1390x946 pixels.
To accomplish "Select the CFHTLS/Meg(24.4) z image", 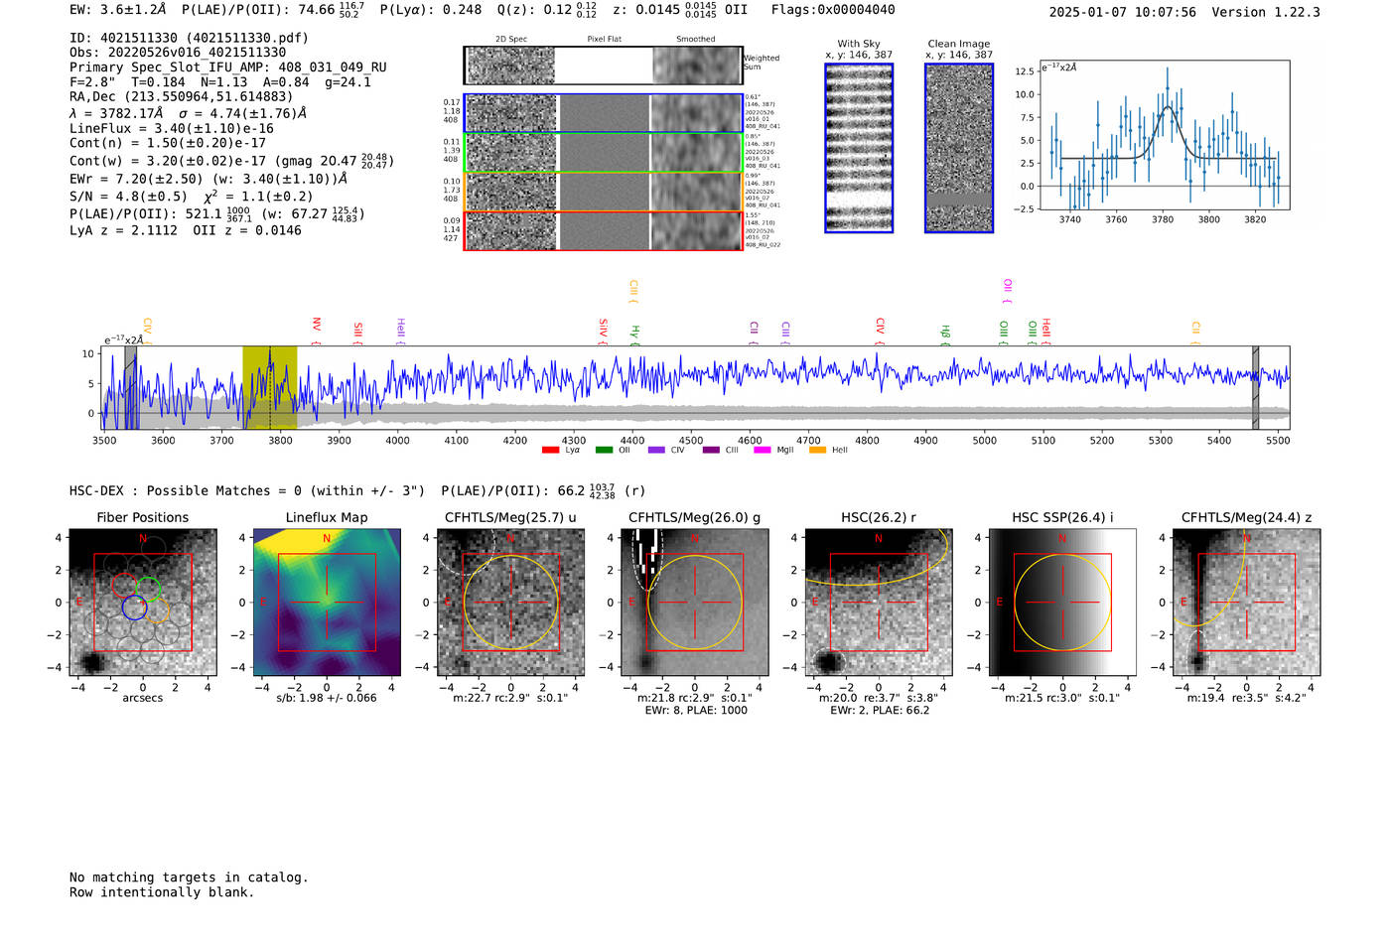I will coord(1246,603).
